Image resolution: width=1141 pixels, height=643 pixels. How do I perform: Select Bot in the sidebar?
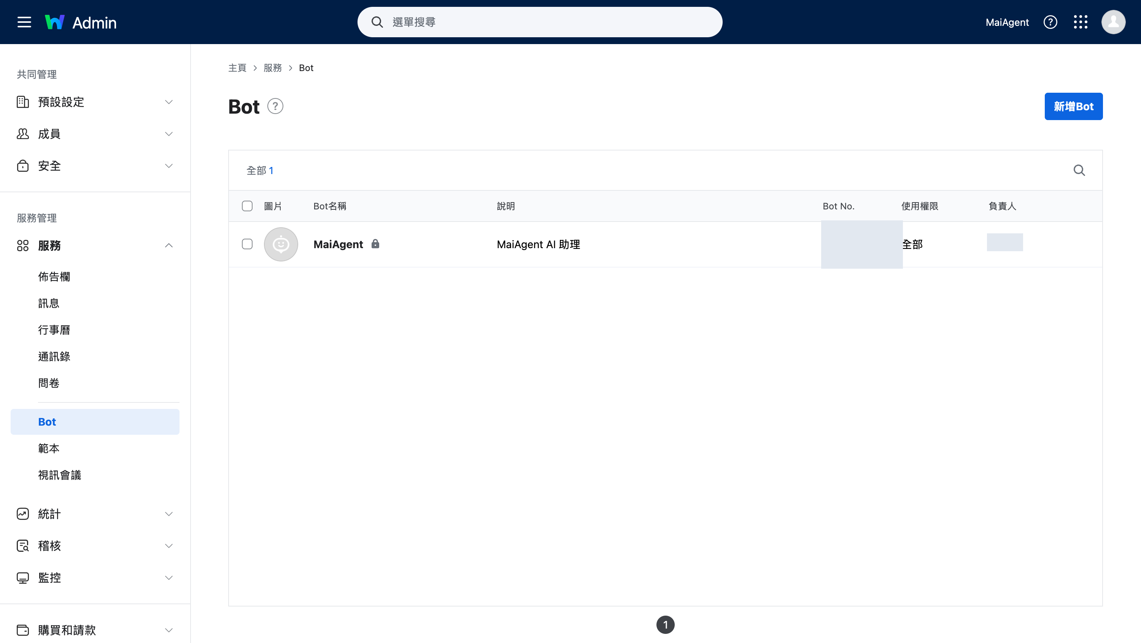click(95, 422)
